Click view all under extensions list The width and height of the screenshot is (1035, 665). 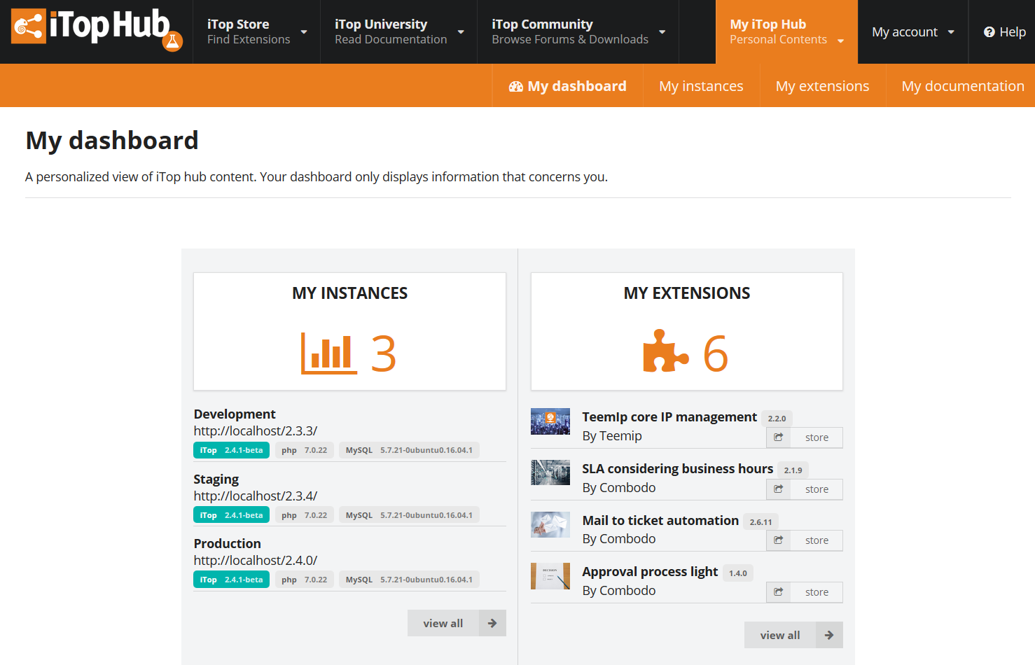pyautogui.click(x=779, y=636)
